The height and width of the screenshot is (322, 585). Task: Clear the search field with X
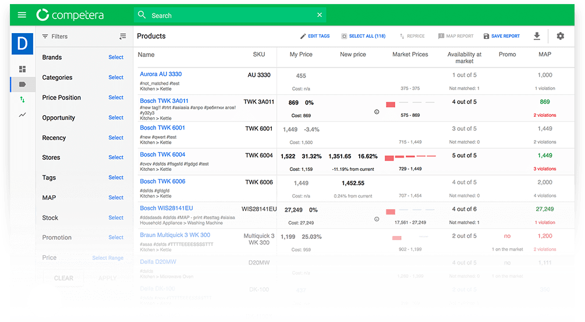(320, 15)
